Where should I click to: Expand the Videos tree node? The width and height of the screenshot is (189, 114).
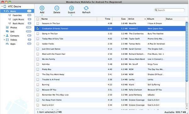tap(4, 40)
